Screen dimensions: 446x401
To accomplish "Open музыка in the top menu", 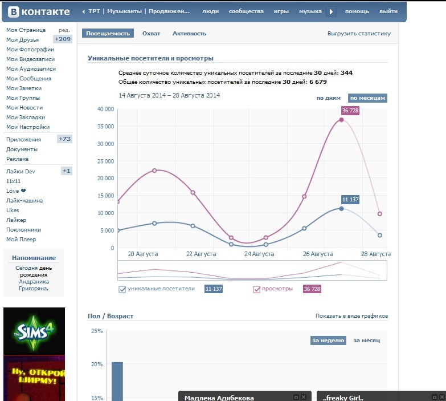I will click(310, 11).
